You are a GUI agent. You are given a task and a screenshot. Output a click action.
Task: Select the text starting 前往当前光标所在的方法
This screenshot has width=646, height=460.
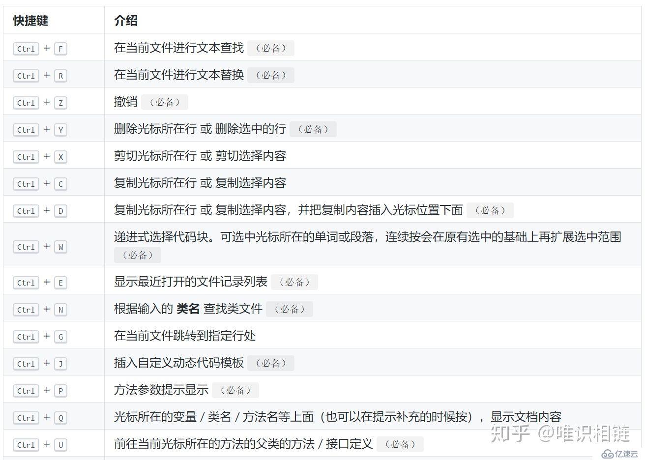click(243, 444)
